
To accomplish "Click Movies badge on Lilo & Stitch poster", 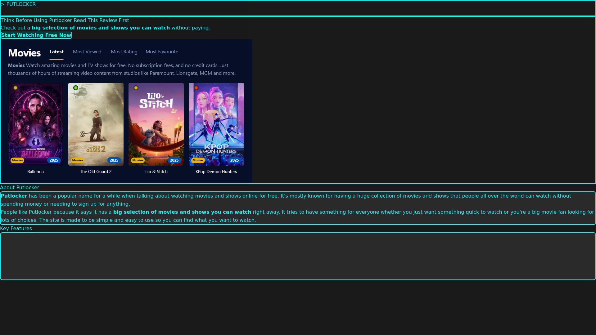I will 138,160.
